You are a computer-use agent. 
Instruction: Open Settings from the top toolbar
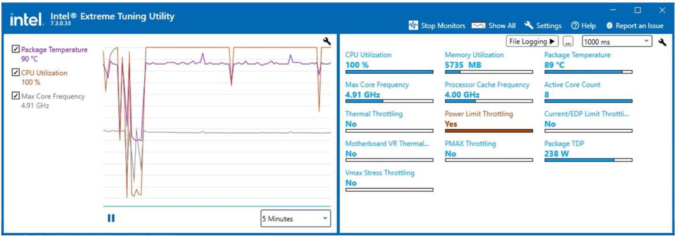[543, 26]
